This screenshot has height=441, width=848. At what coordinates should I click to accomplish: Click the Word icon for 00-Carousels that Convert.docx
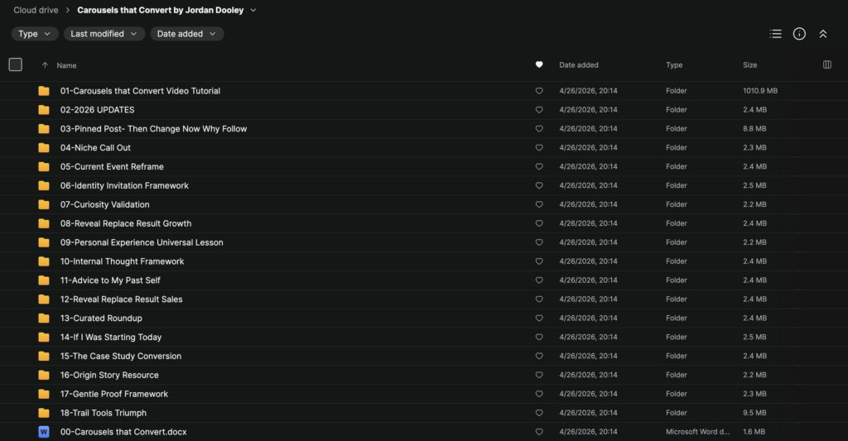point(44,432)
